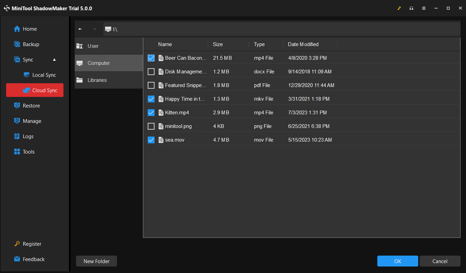Uncheck the Happy Time mkv checkbox
Image resolution: width=466 pixels, height=273 pixels.
point(151,99)
